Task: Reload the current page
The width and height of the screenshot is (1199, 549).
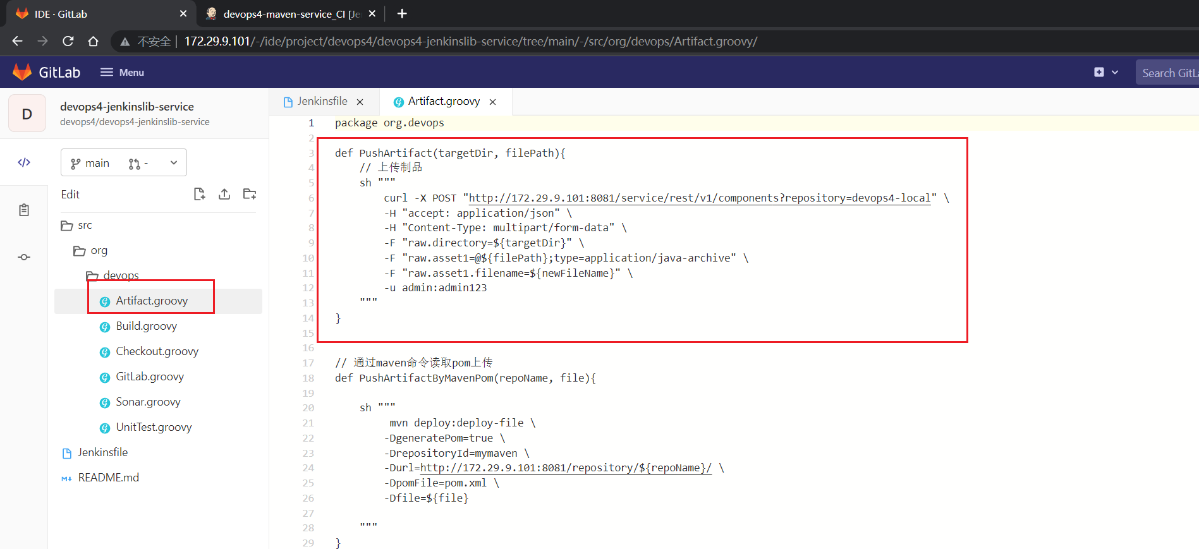Action: [68, 41]
